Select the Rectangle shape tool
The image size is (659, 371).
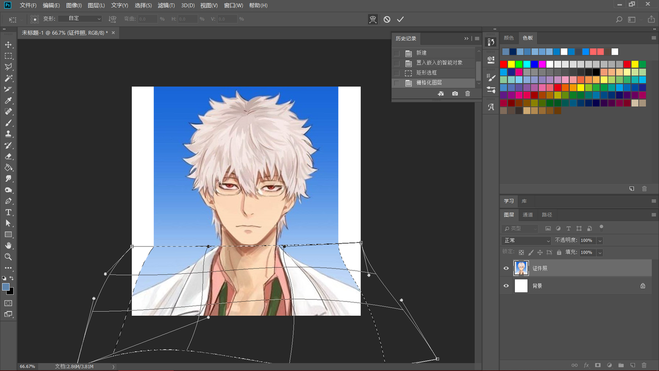[x=9, y=234]
